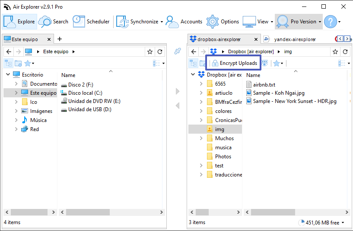Open the Accounts manager
Image resolution: width=353 pixels, height=231 pixels.
pyautogui.click(x=184, y=22)
